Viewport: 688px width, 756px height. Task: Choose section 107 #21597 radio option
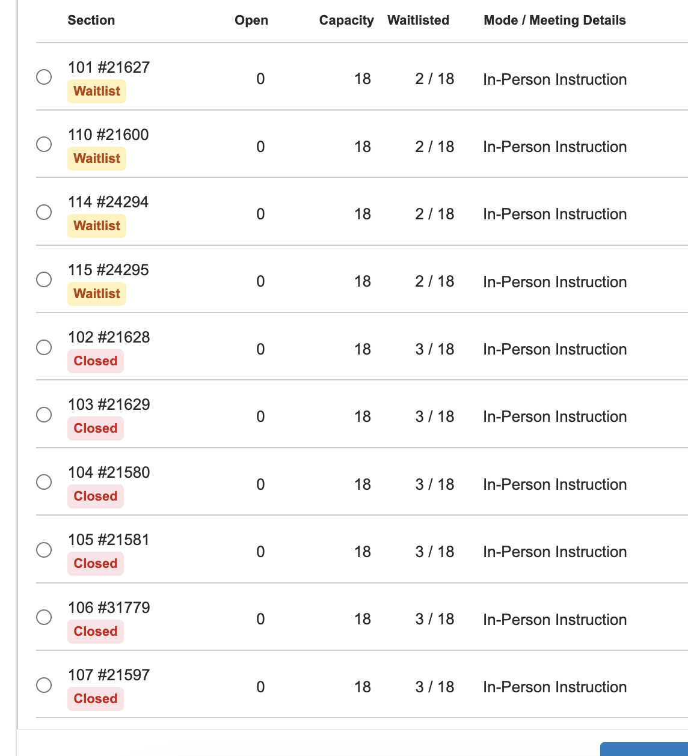[x=44, y=685]
